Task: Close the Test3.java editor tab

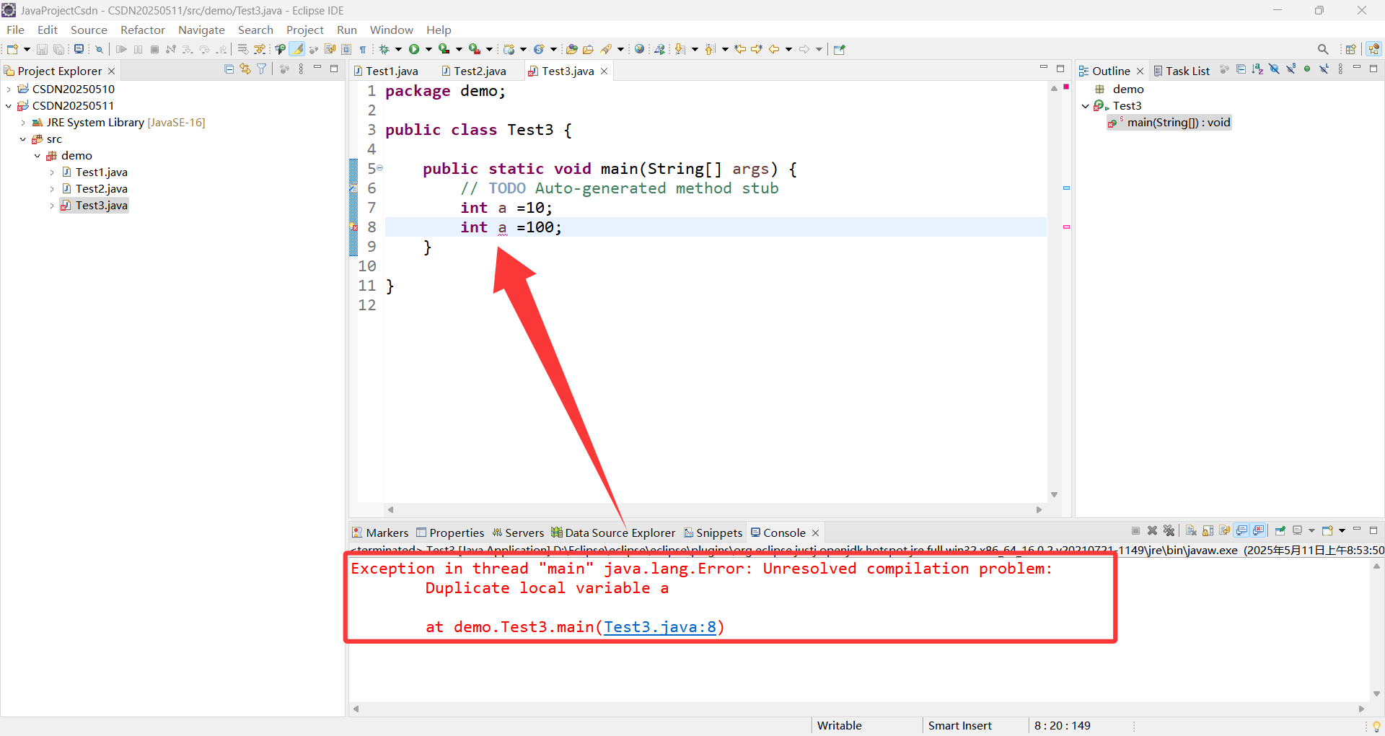Action: [x=604, y=71]
